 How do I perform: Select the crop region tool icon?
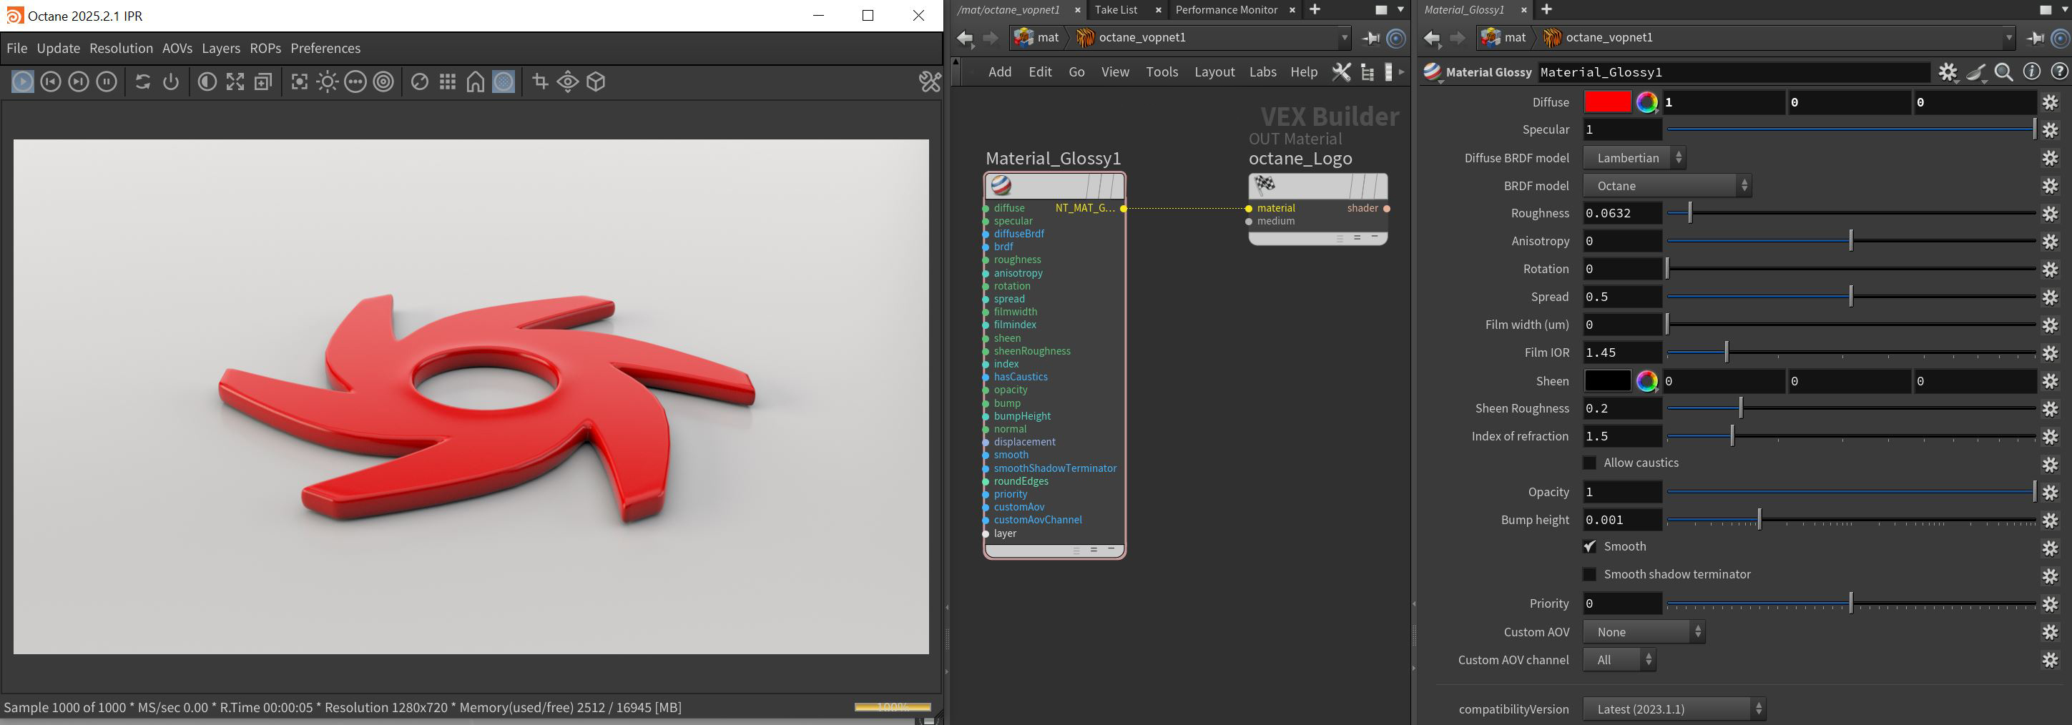tap(540, 82)
